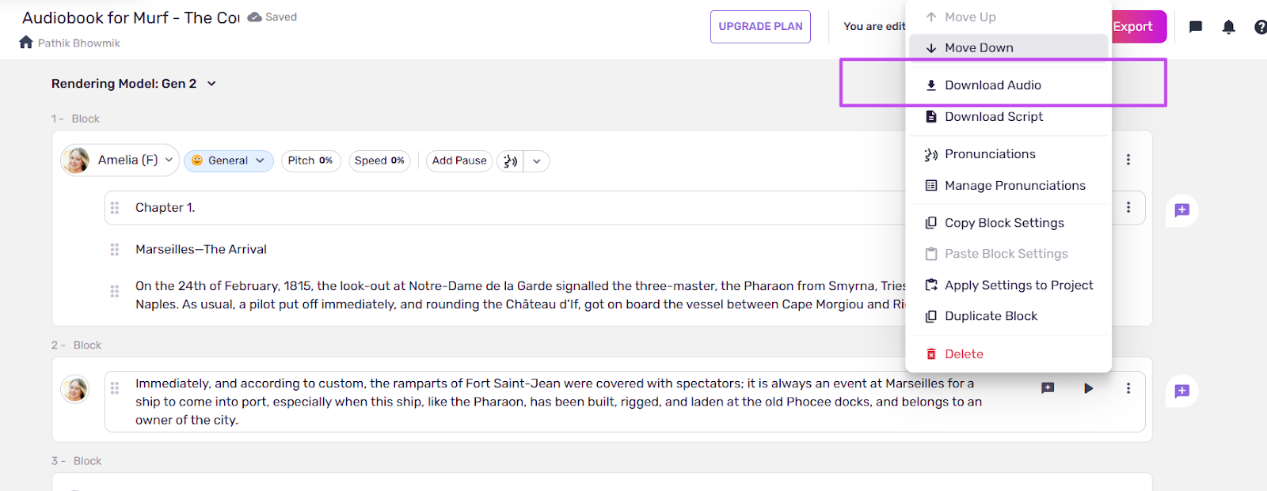The width and height of the screenshot is (1267, 491).
Task: Open the Amelia (F) voice selector
Action: point(120,161)
